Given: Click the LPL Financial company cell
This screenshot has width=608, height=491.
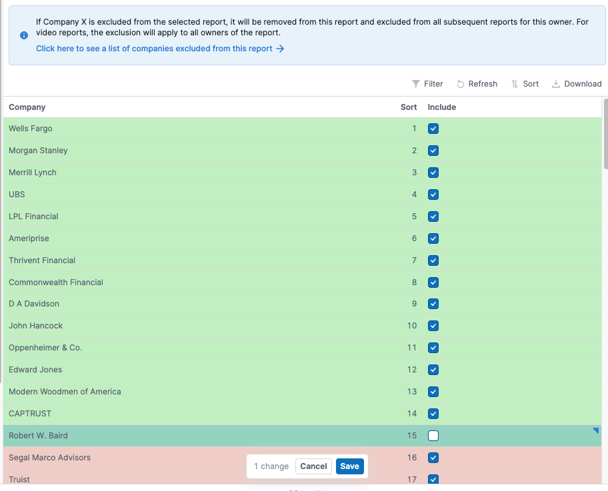Looking at the screenshot, I should [33, 217].
